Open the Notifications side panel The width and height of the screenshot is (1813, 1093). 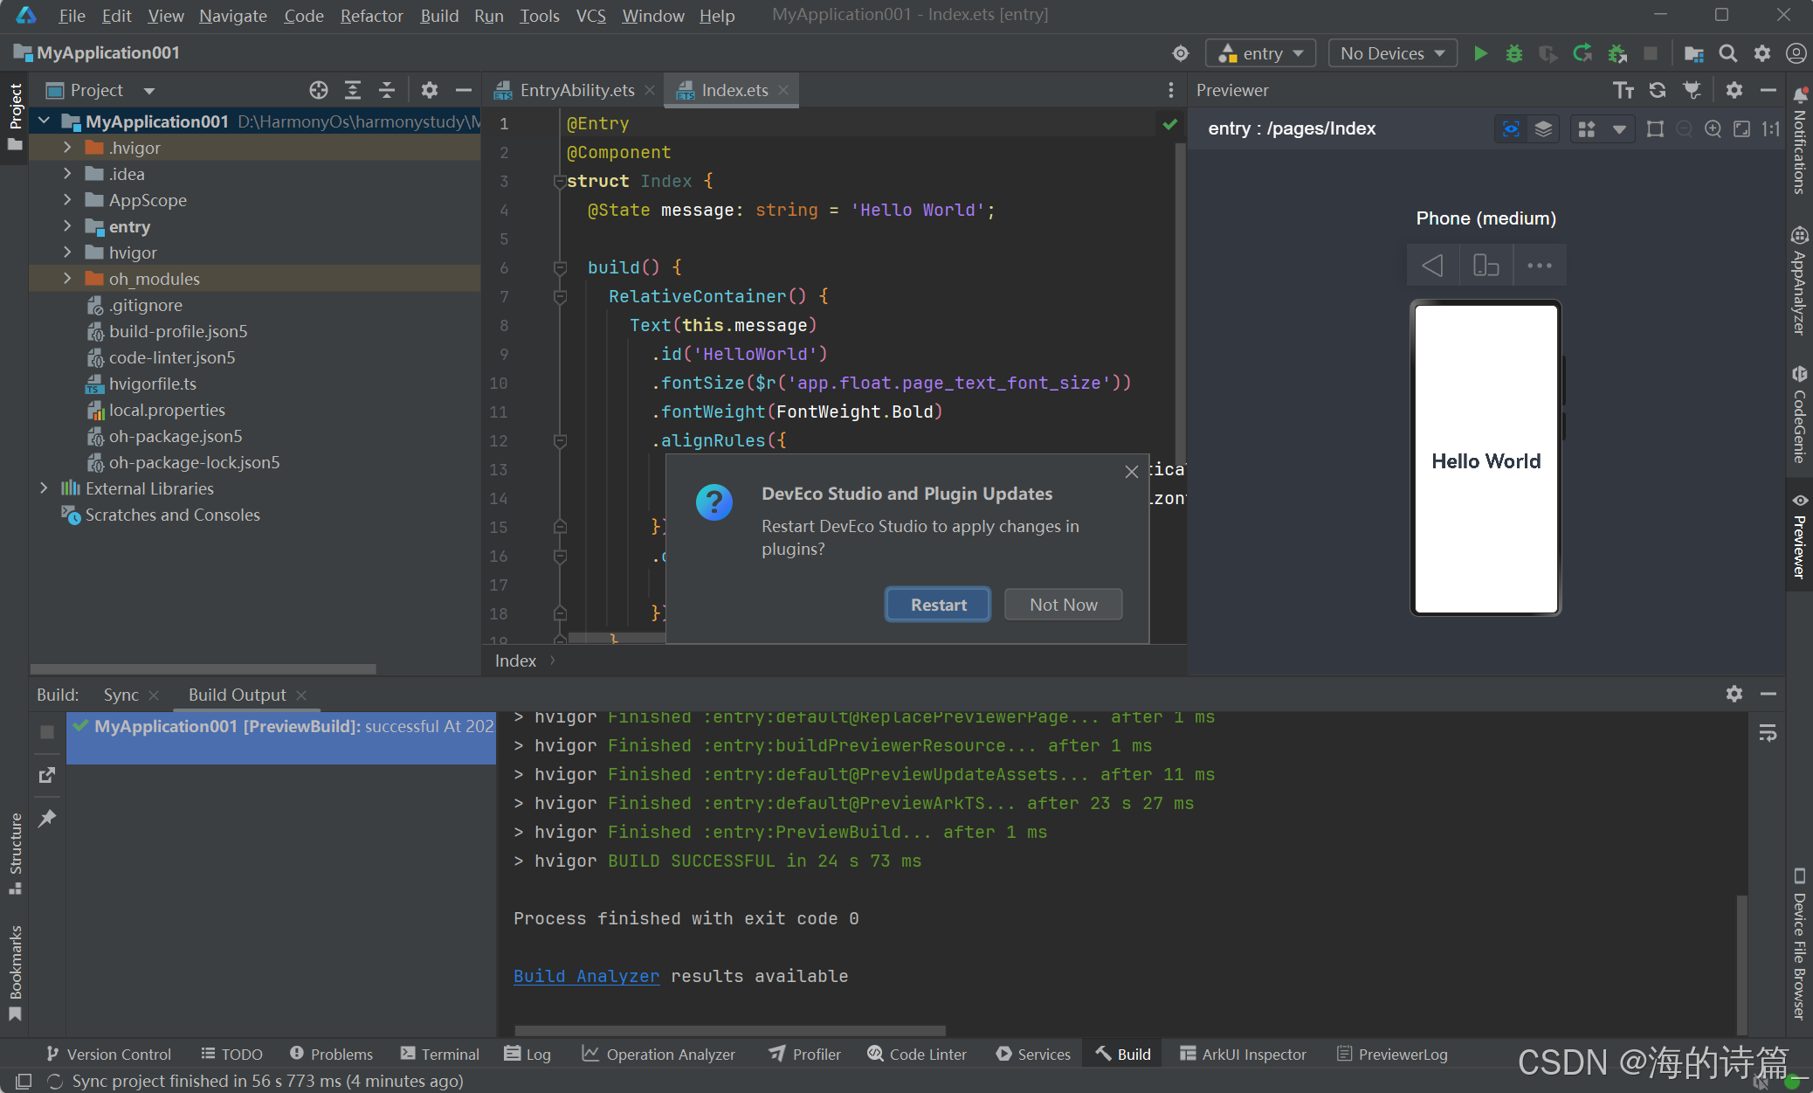tap(1800, 141)
